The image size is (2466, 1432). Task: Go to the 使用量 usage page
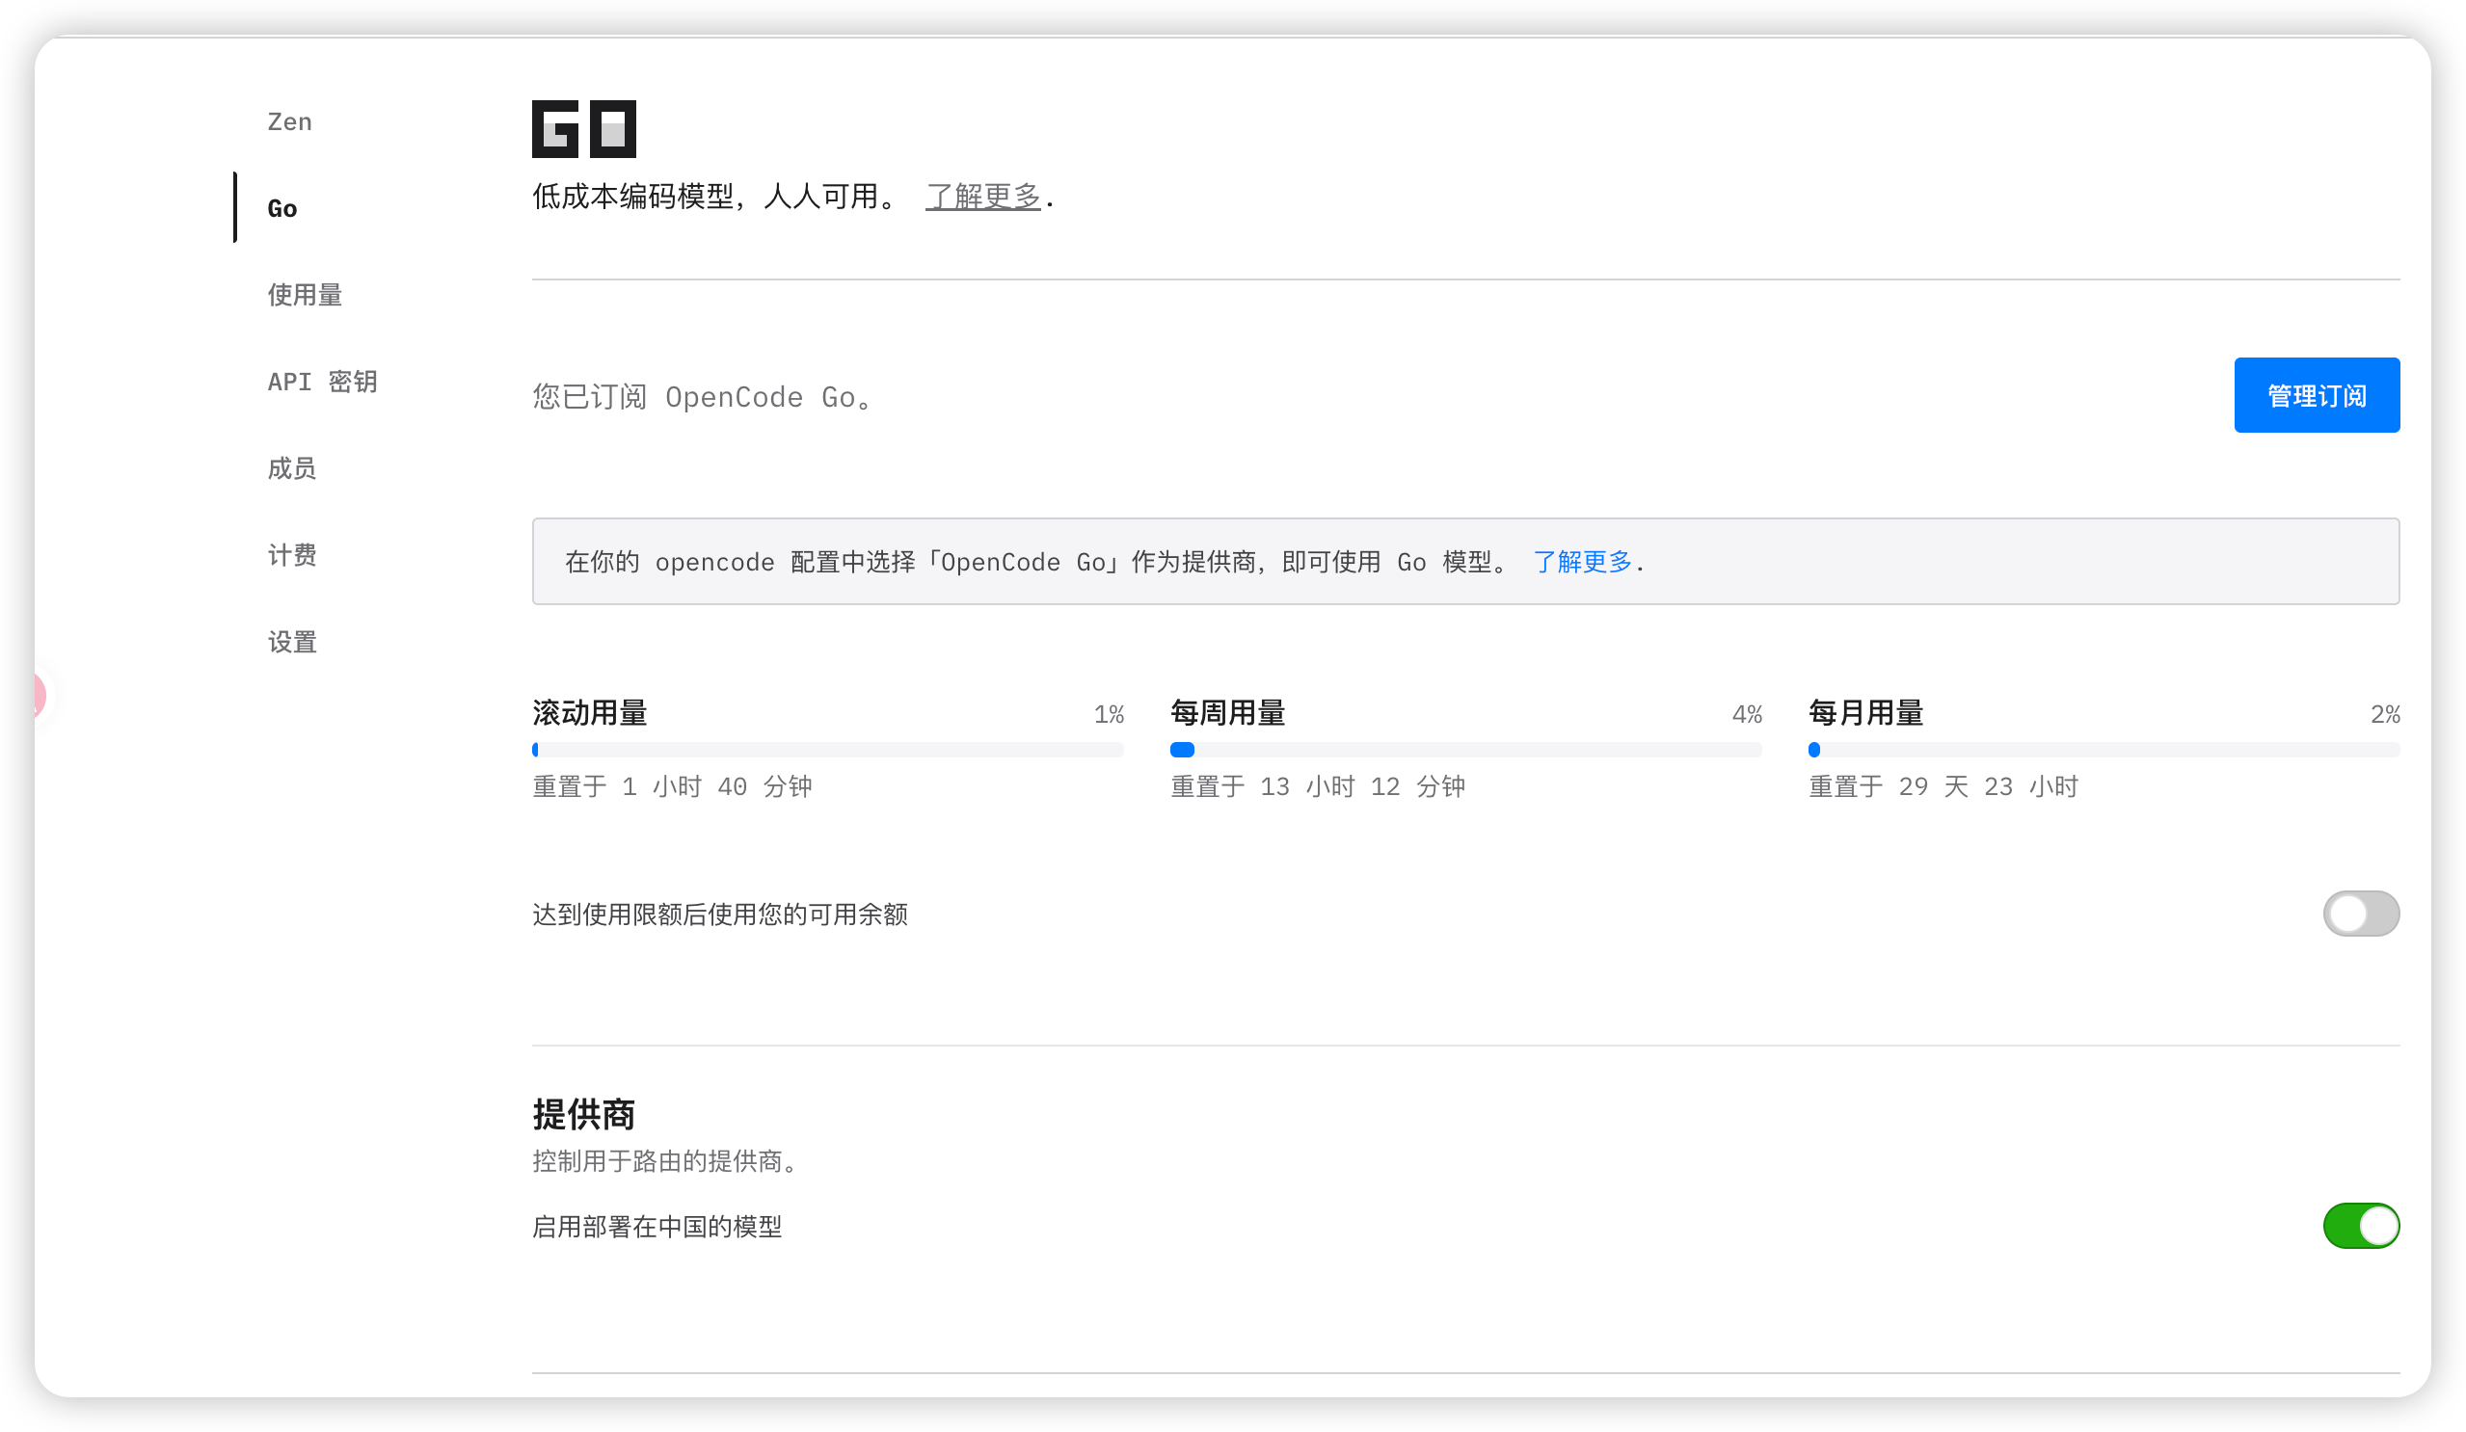[x=305, y=295]
